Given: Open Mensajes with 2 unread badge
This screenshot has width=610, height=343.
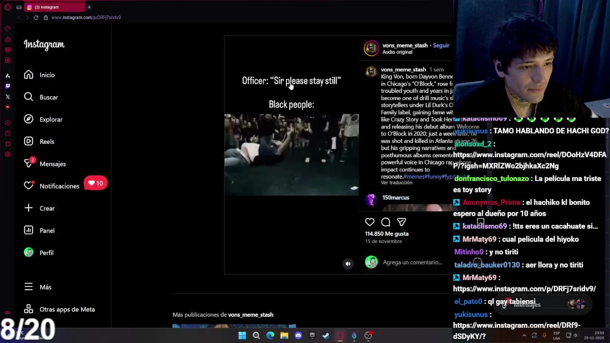Looking at the screenshot, I should tap(45, 164).
